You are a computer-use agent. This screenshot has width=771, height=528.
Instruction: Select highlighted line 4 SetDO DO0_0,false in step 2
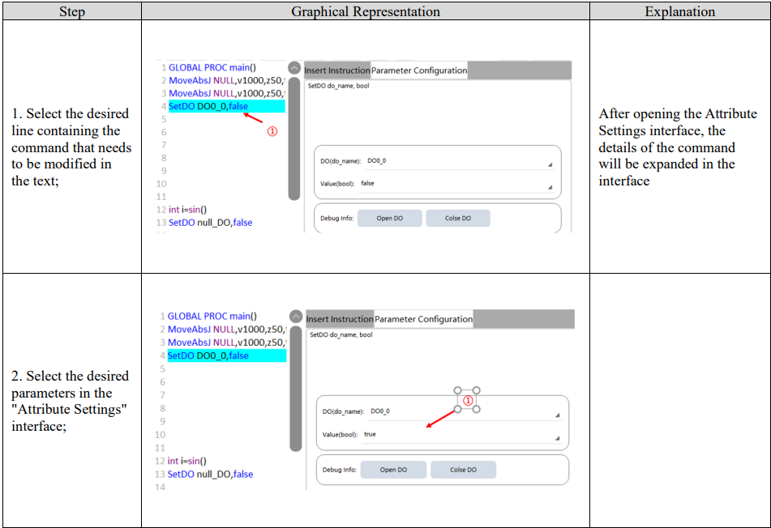point(227,356)
